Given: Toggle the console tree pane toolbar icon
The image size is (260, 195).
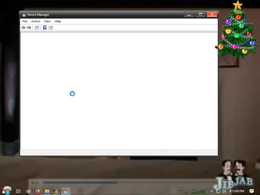Looking at the screenshot, I should (37, 28).
